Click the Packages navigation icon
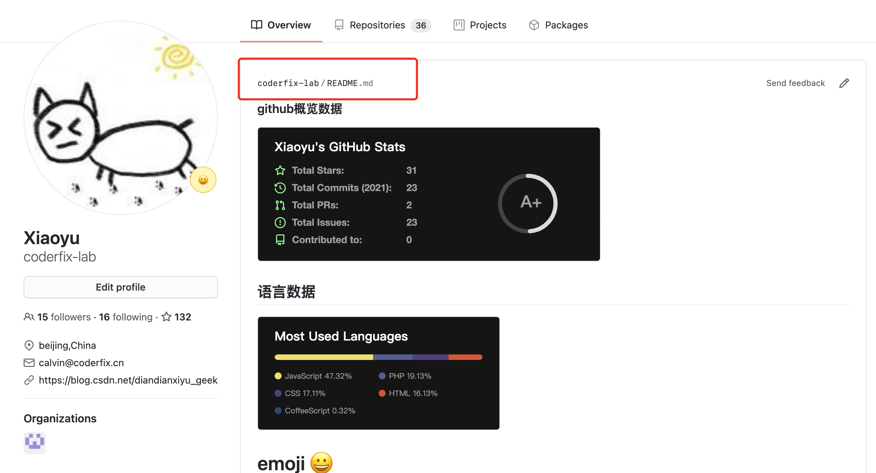876x473 pixels. [533, 25]
